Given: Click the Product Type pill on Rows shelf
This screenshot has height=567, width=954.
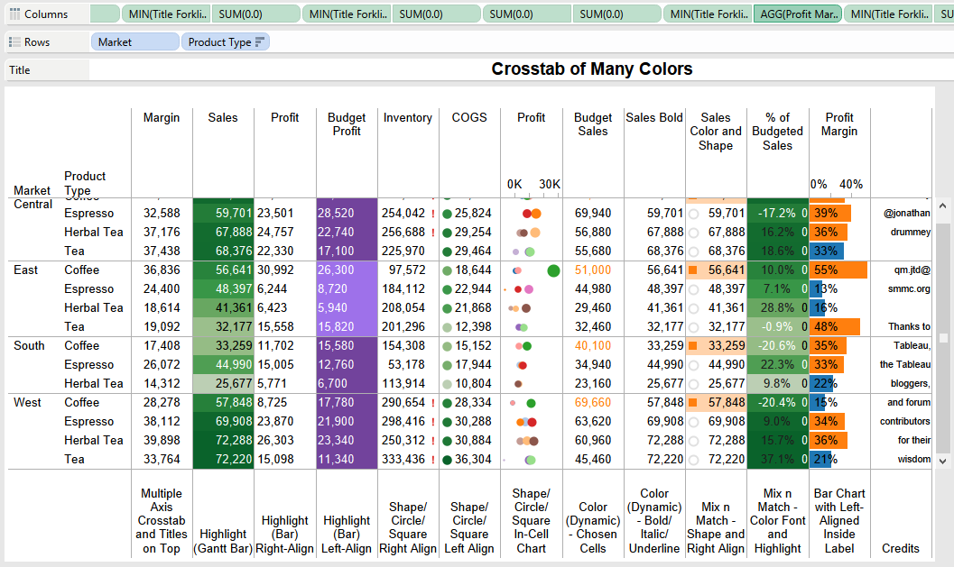Looking at the screenshot, I should point(225,42).
